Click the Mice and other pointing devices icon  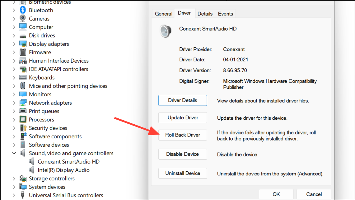(x=23, y=86)
